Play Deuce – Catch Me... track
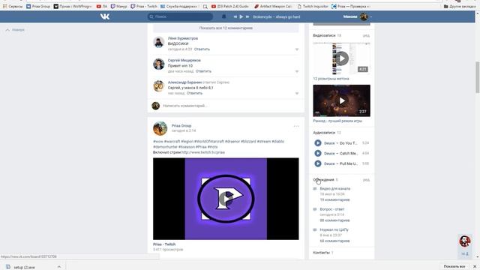Image resolution: width=480 pixels, height=270 pixels. tap(318, 153)
